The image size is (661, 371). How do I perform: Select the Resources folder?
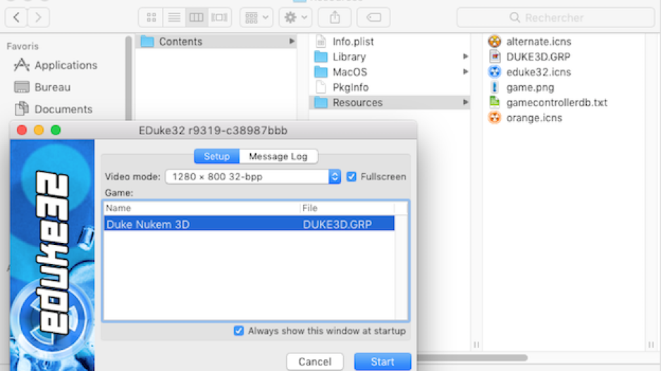[390, 102]
